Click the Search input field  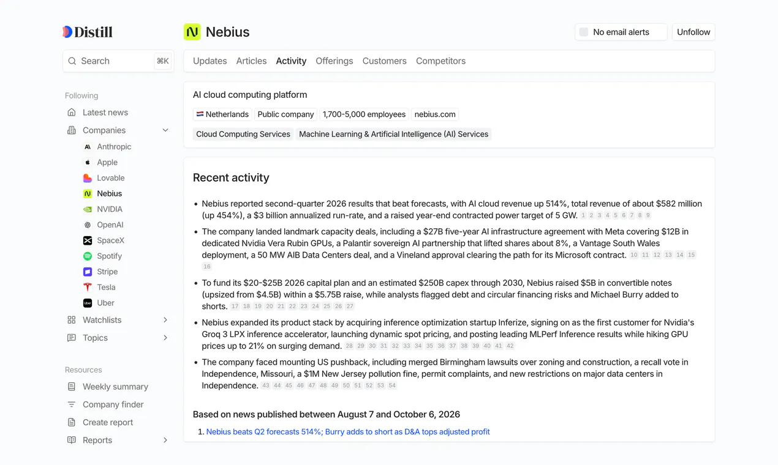pyautogui.click(x=118, y=61)
